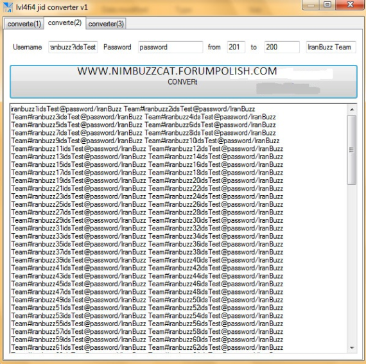Click the vertical scrollbar thumb

coord(352,150)
